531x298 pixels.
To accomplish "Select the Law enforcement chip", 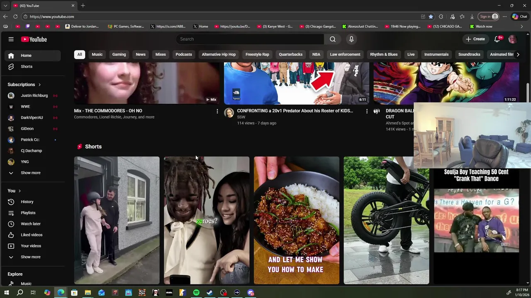I will click(345, 54).
